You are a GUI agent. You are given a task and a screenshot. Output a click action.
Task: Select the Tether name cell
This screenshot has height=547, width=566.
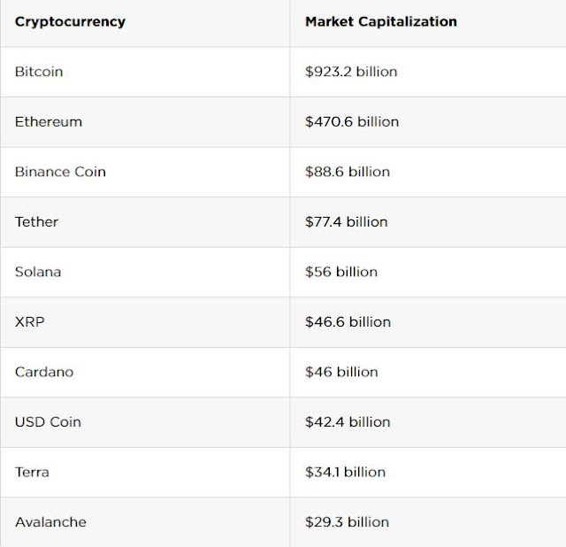click(x=37, y=221)
